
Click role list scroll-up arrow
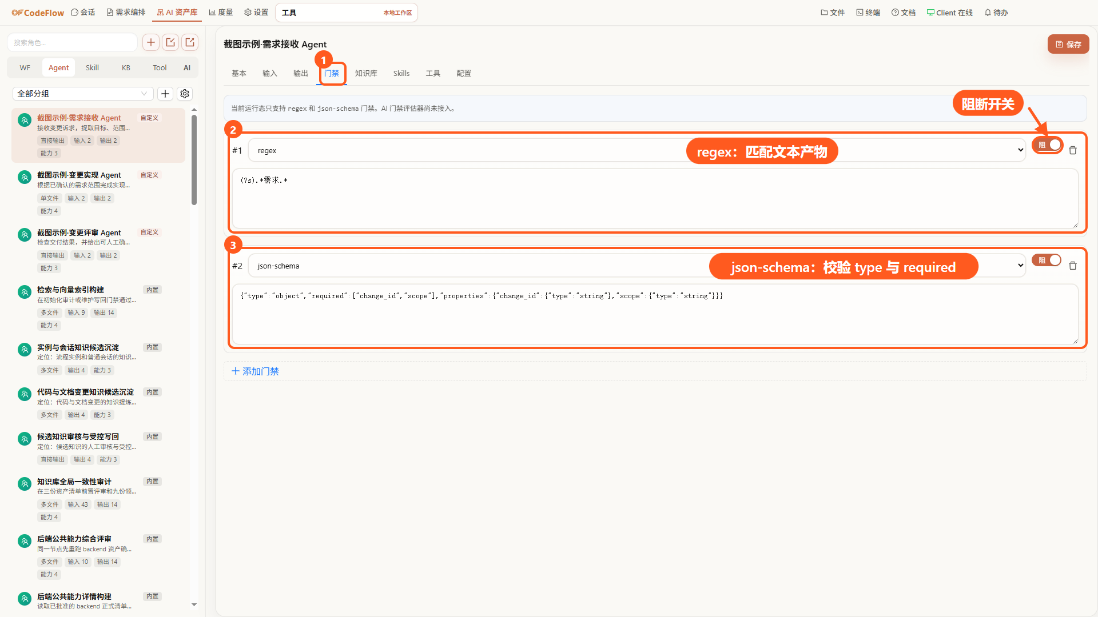pos(194,109)
